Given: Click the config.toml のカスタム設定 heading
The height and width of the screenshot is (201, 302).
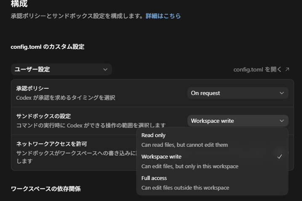Looking at the screenshot, I should tap(47, 47).
